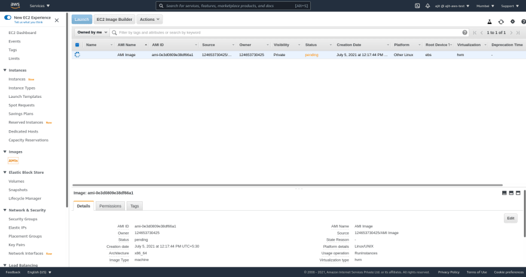Screen dimensions: 526x277
Task: Click Edit button in details pane
Action: 510,218
